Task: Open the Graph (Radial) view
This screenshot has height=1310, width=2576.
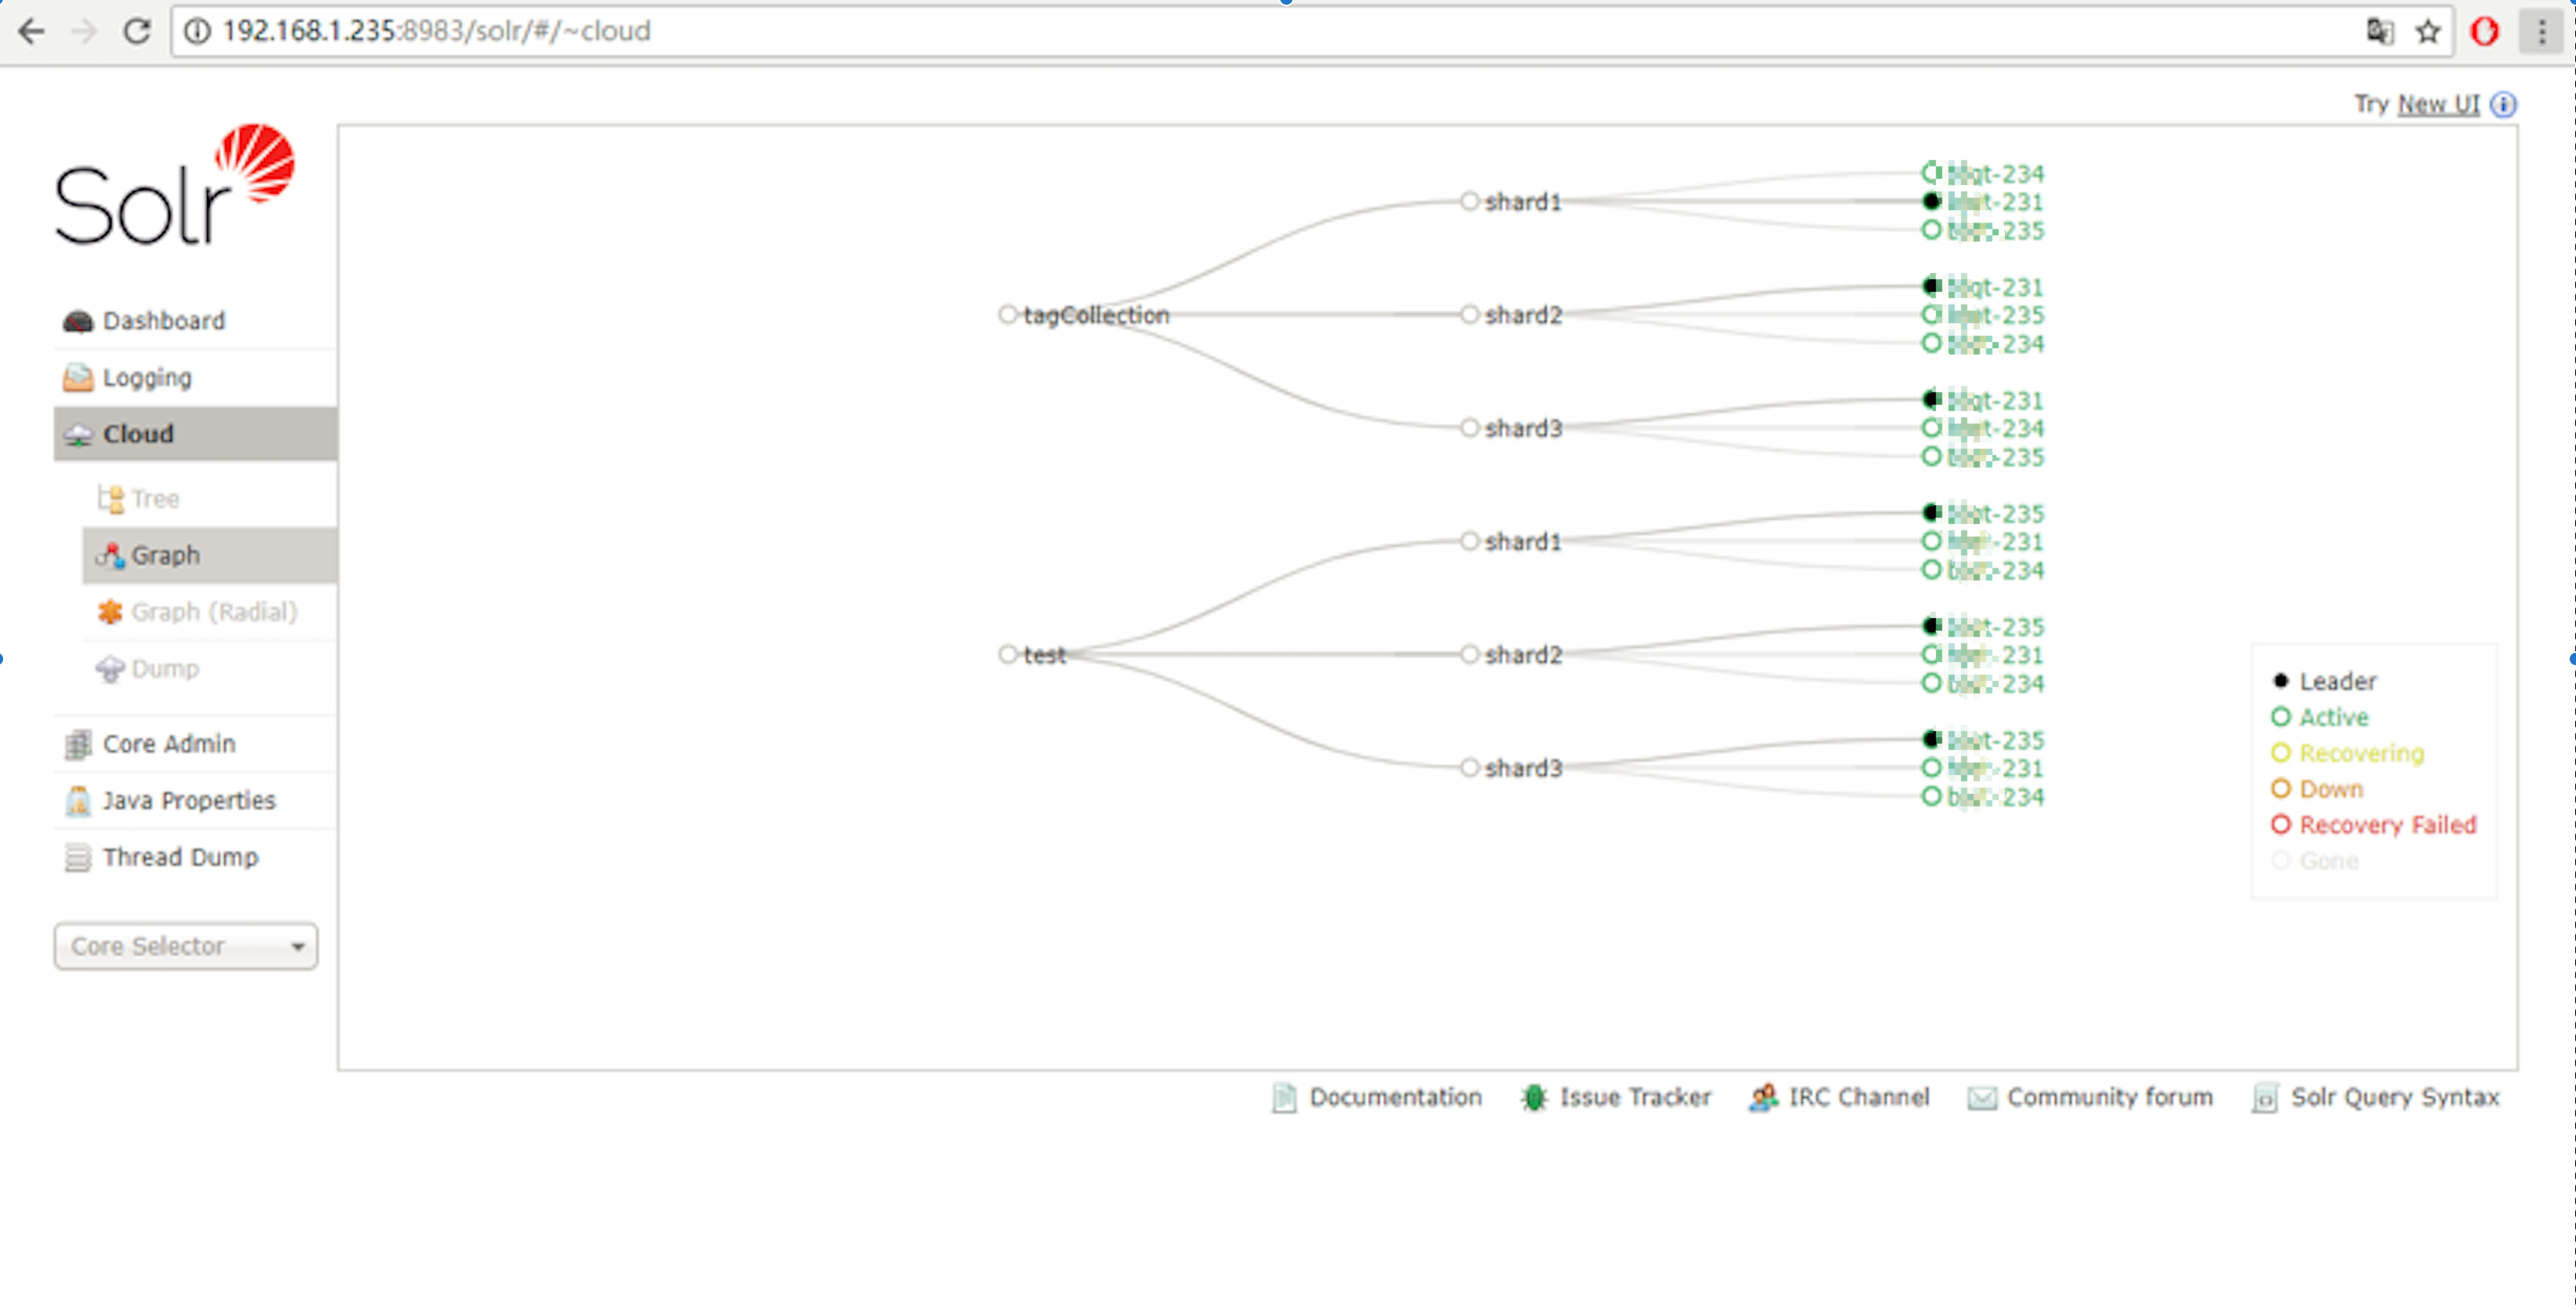Action: tap(213, 612)
